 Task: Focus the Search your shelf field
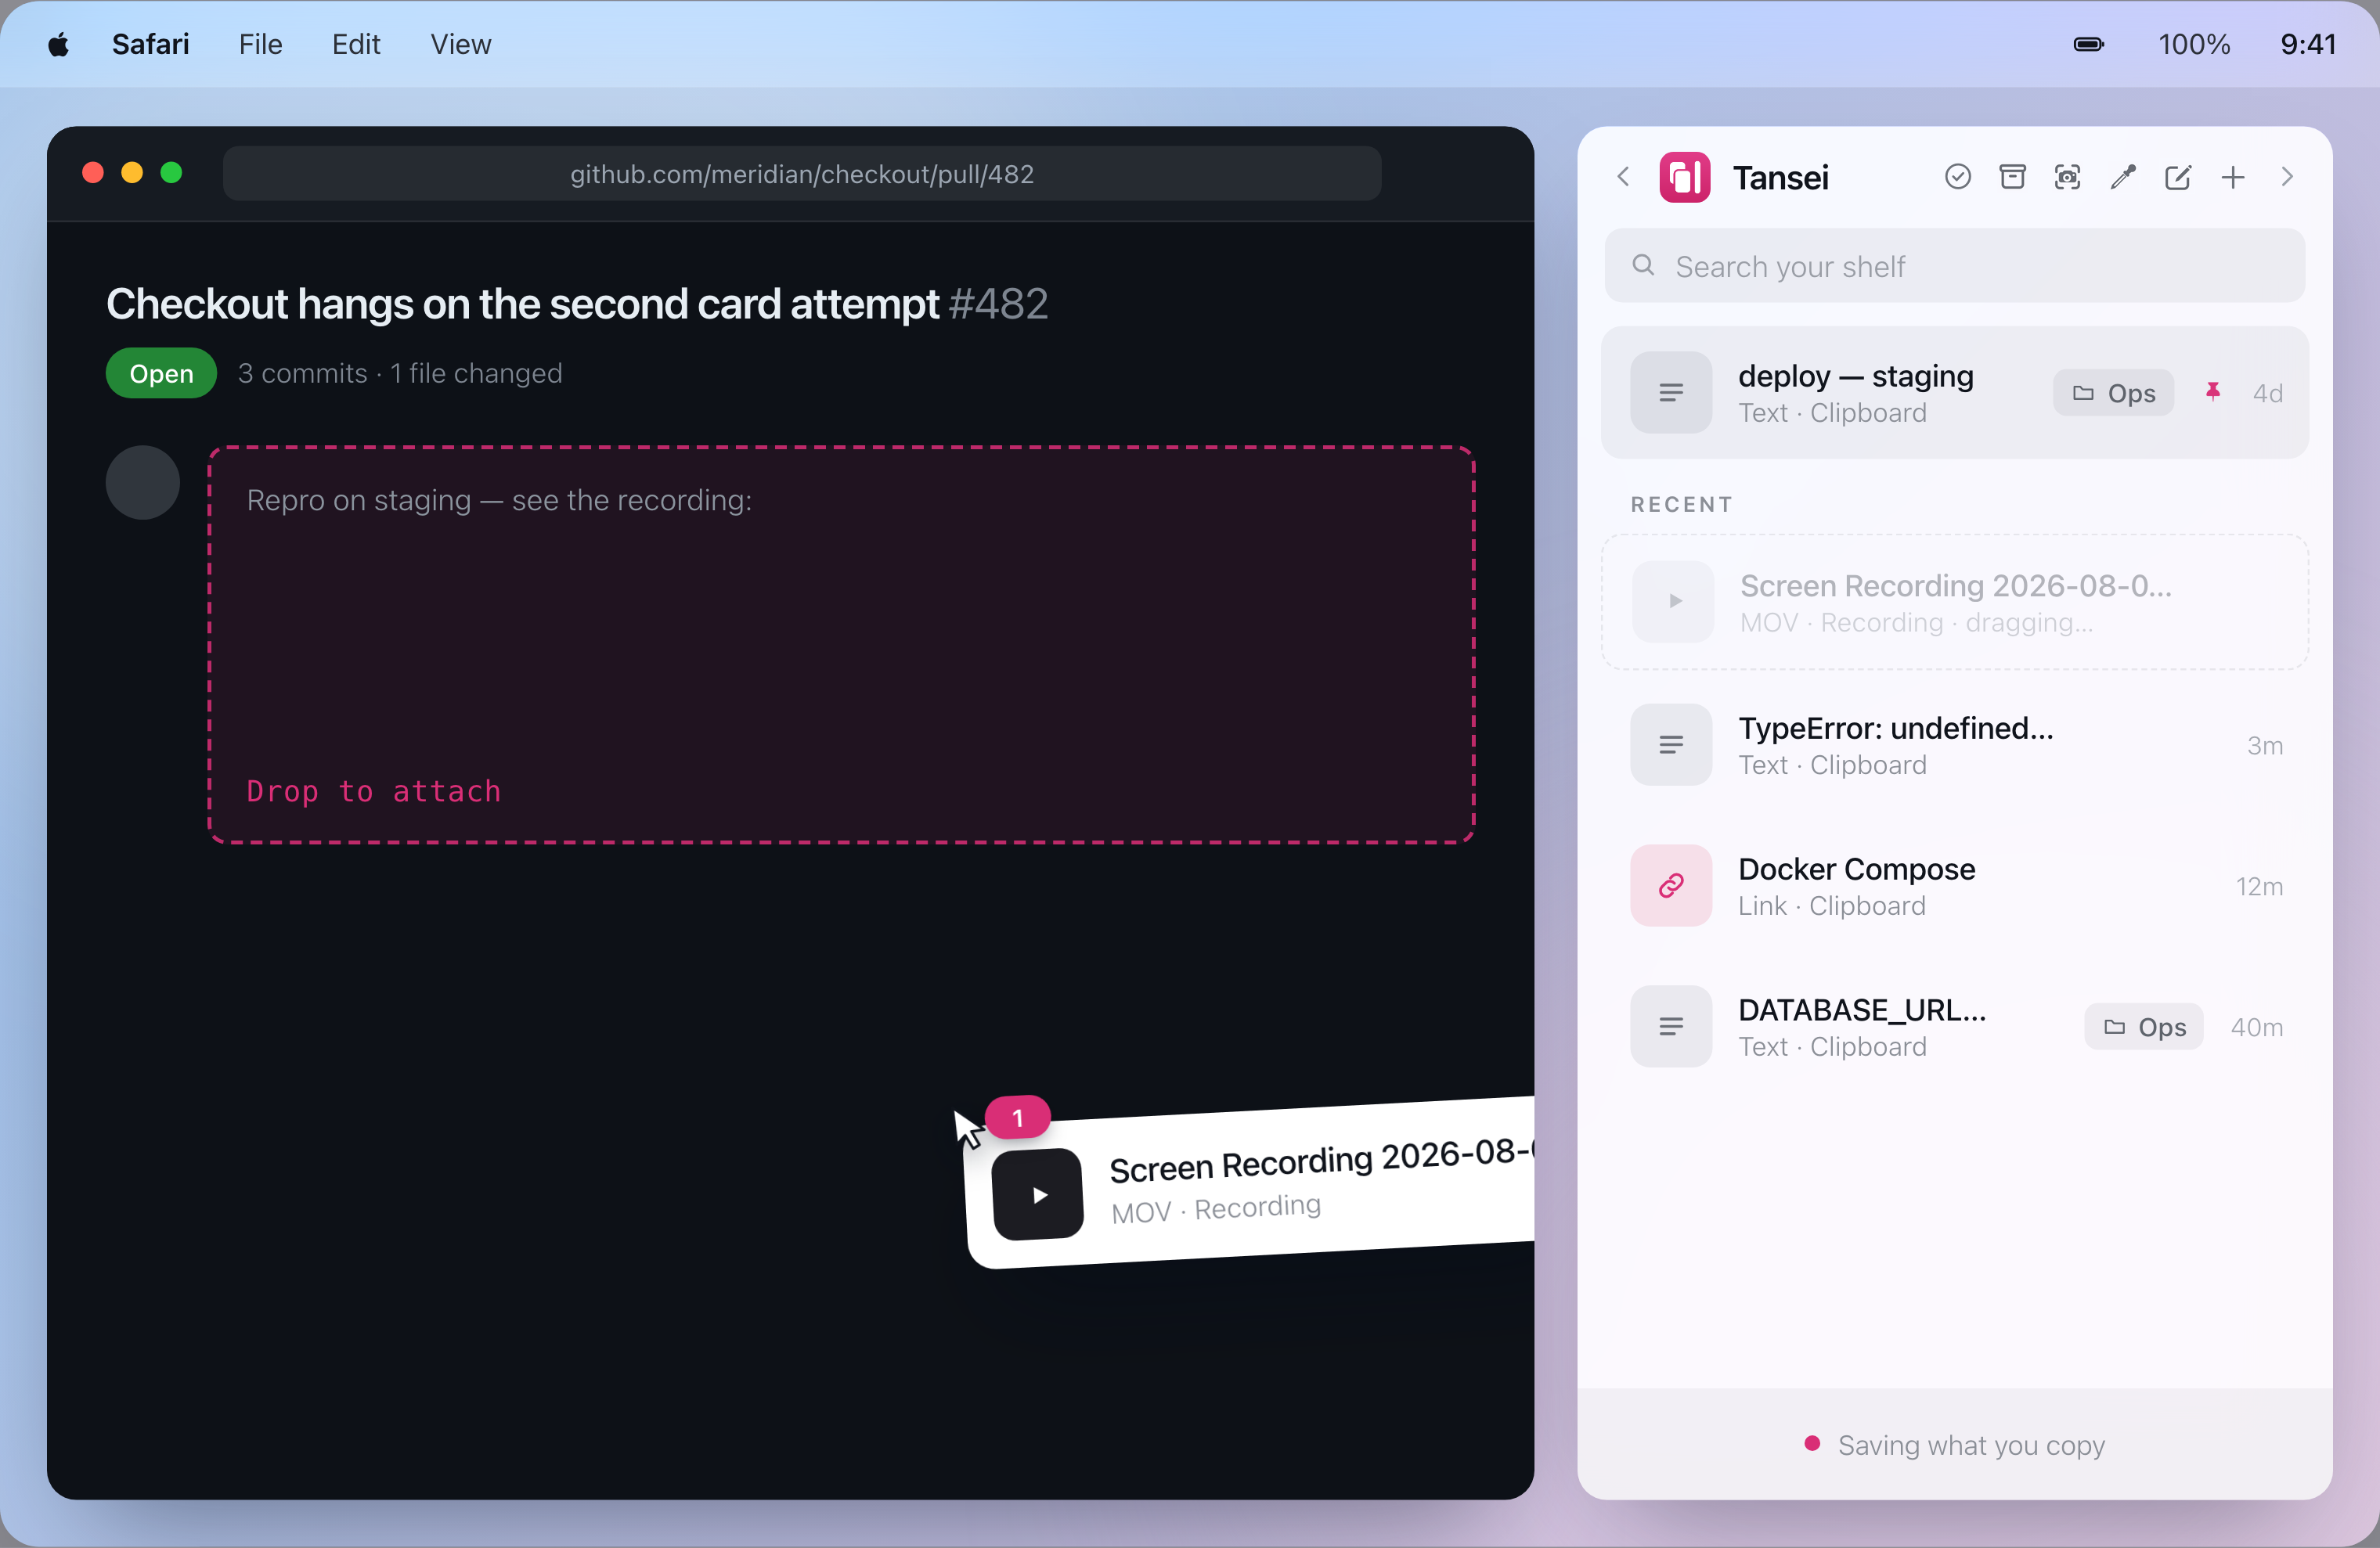pos(1954,266)
